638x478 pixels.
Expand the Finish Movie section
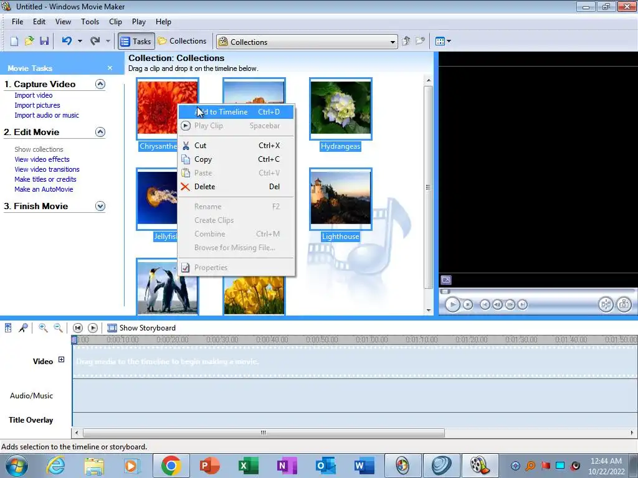(x=100, y=206)
